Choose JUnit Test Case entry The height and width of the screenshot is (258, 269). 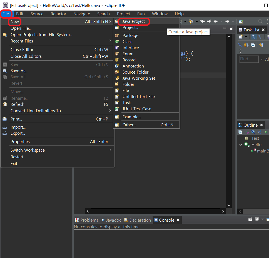pyautogui.click(x=147, y=109)
